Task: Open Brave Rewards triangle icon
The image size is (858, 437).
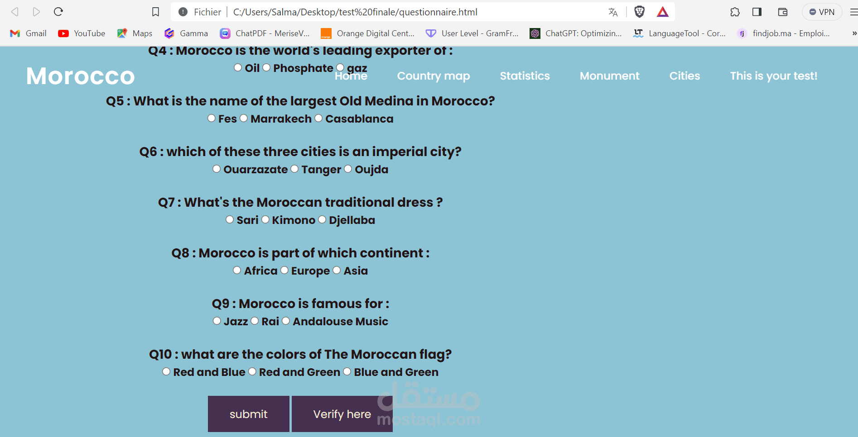Action: (x=662, y=12)
